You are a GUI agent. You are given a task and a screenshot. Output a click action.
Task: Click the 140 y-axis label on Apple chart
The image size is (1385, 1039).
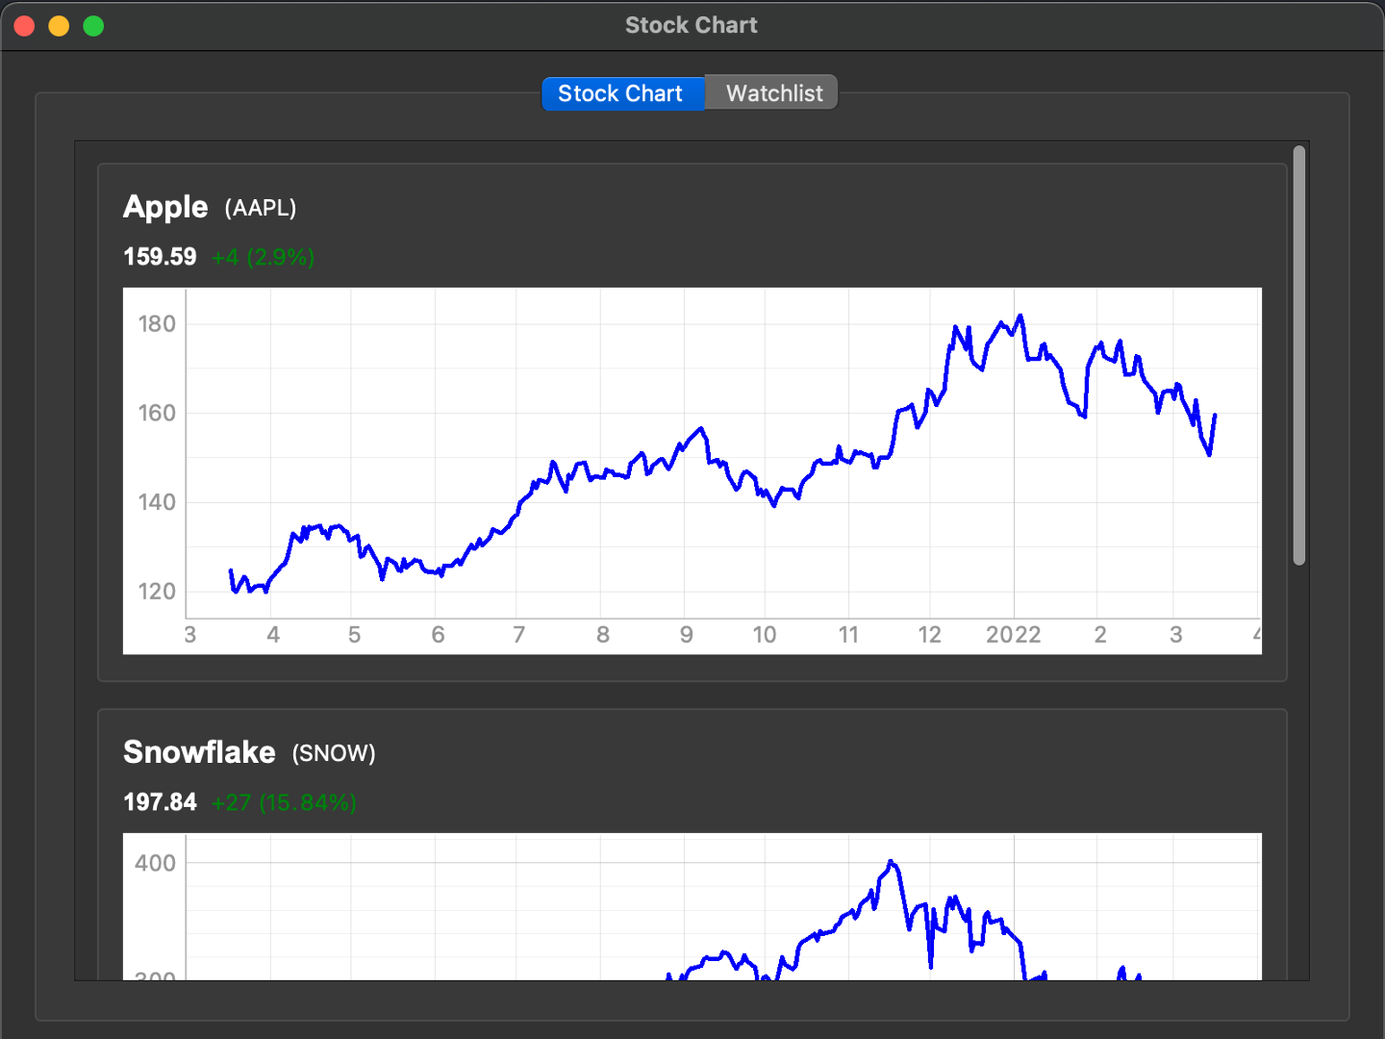[x=157, y=502]
